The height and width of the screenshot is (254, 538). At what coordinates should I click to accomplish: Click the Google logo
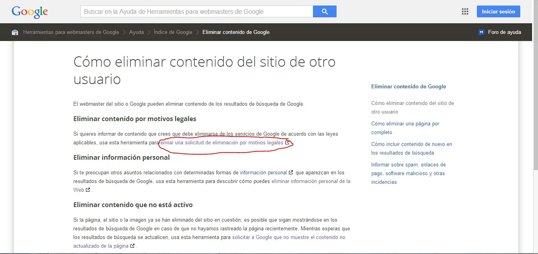(x=30, y=12)
